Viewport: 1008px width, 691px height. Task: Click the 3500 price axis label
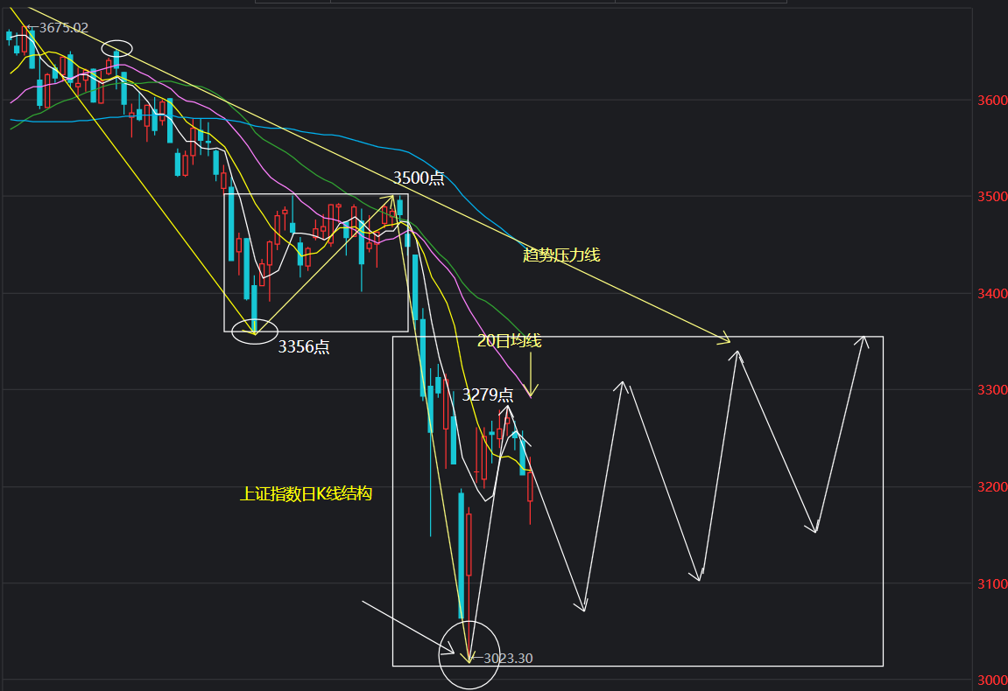tap(992, 197)
